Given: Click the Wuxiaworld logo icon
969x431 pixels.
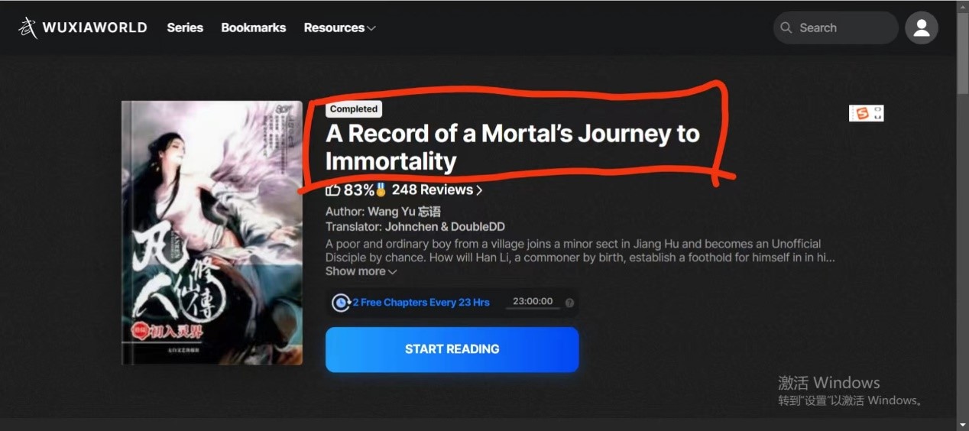Looking at the screenshot, I should (28, 28).
